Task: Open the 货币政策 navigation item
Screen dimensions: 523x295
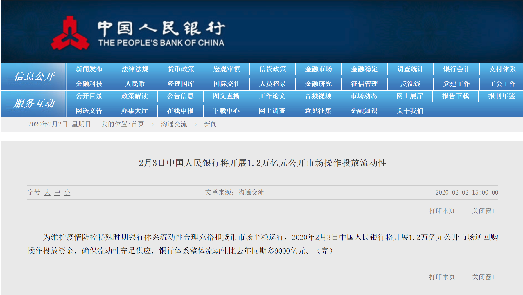Action: coord(181,69)
